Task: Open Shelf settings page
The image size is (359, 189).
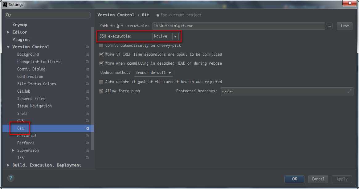Action: (x=22, y=114)
